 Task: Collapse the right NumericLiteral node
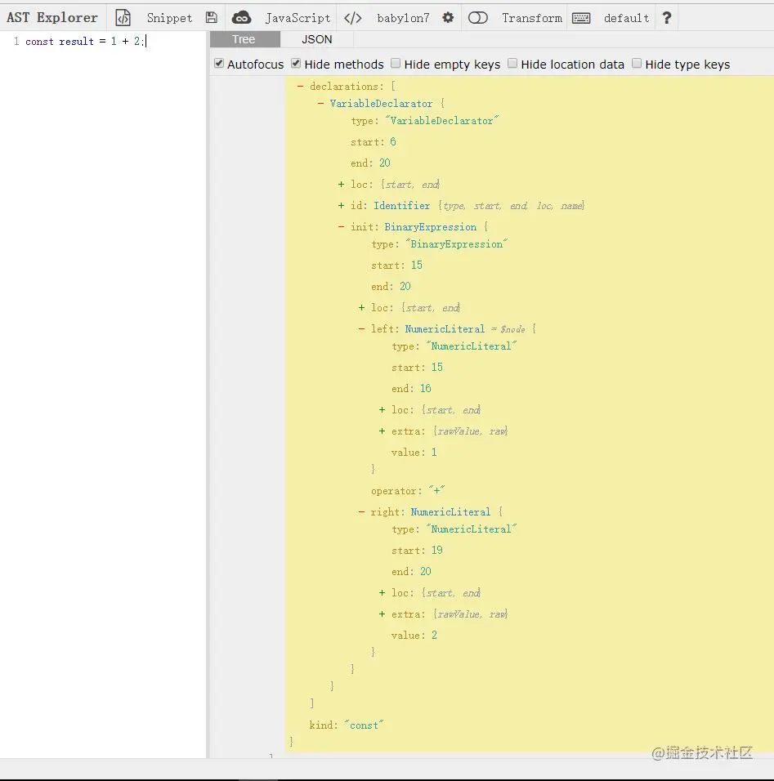click(361, 512)
